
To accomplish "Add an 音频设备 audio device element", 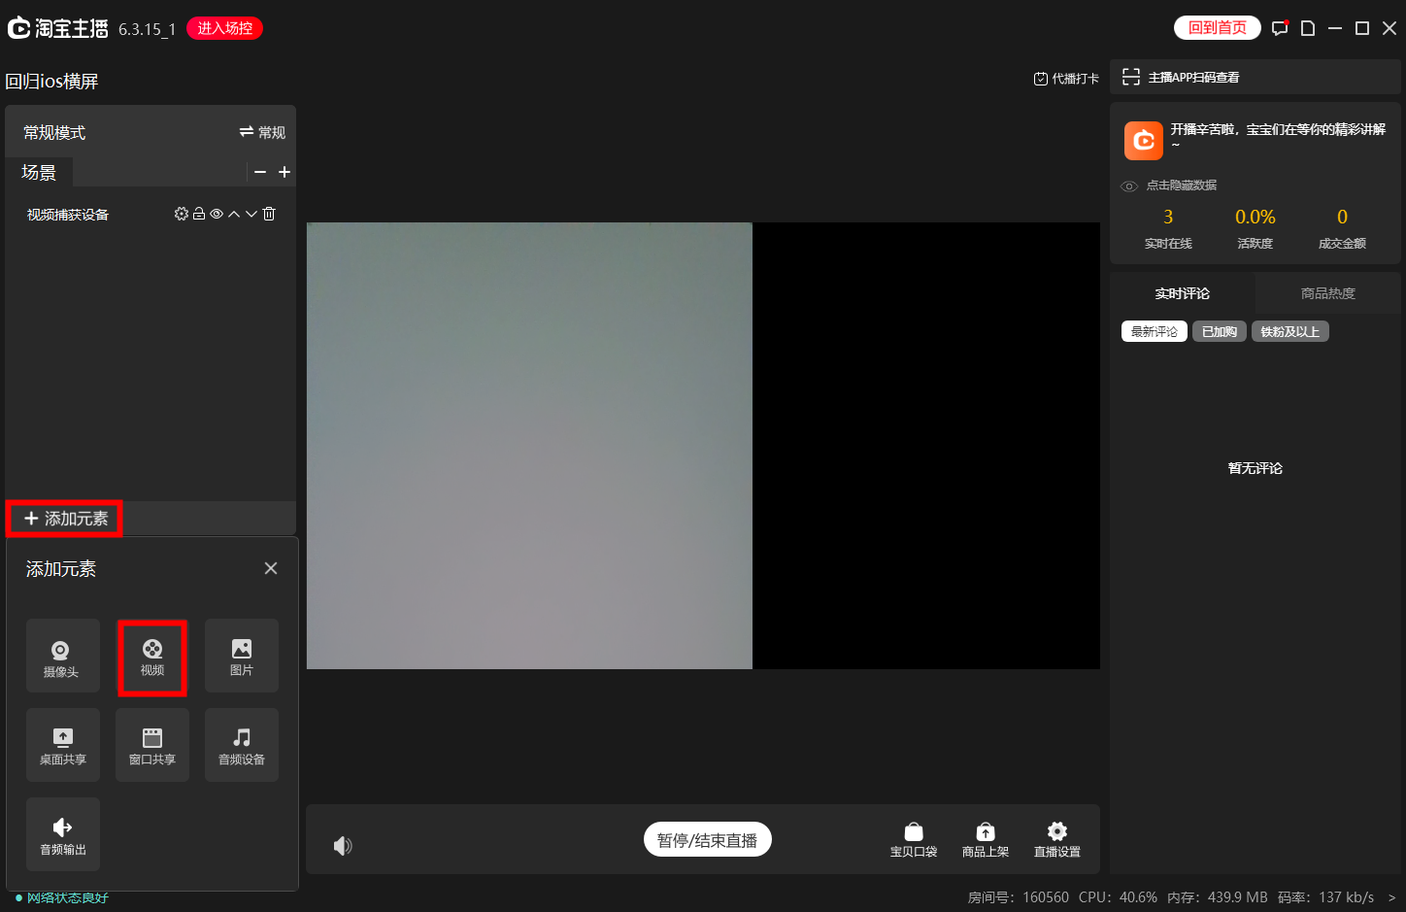I will pos(242,745).
